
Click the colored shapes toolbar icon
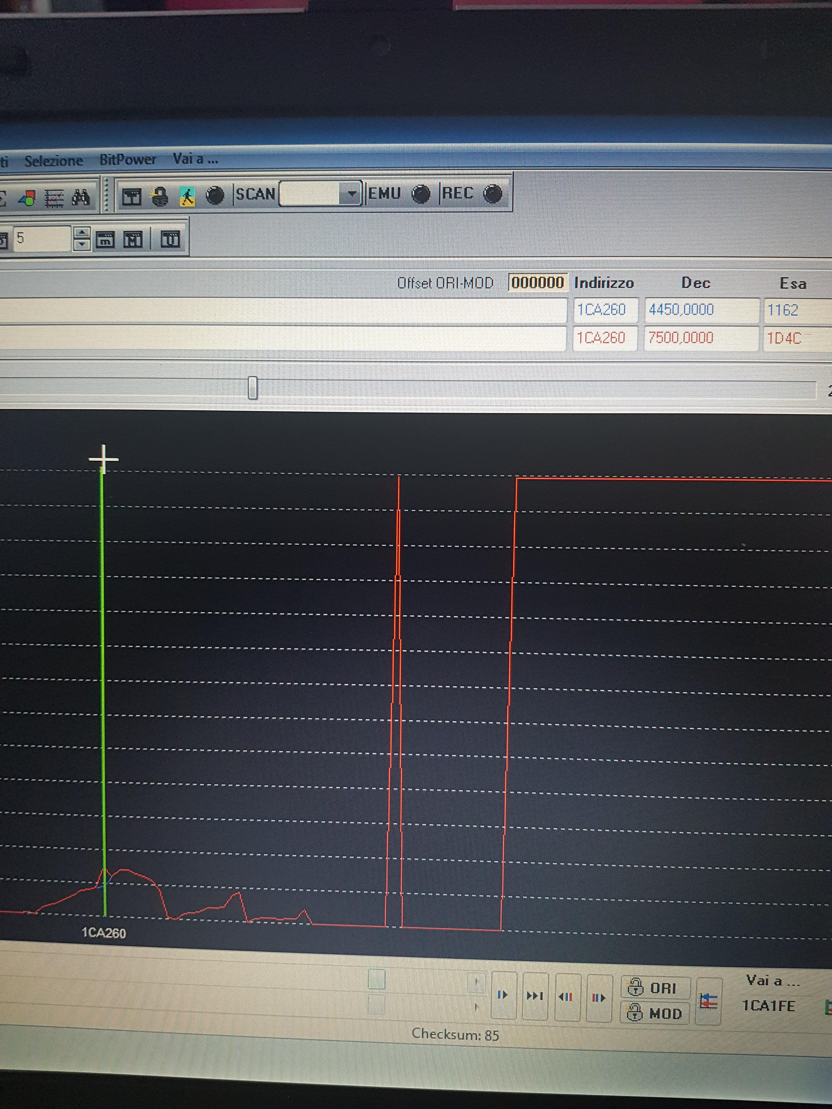pos(28,199)
